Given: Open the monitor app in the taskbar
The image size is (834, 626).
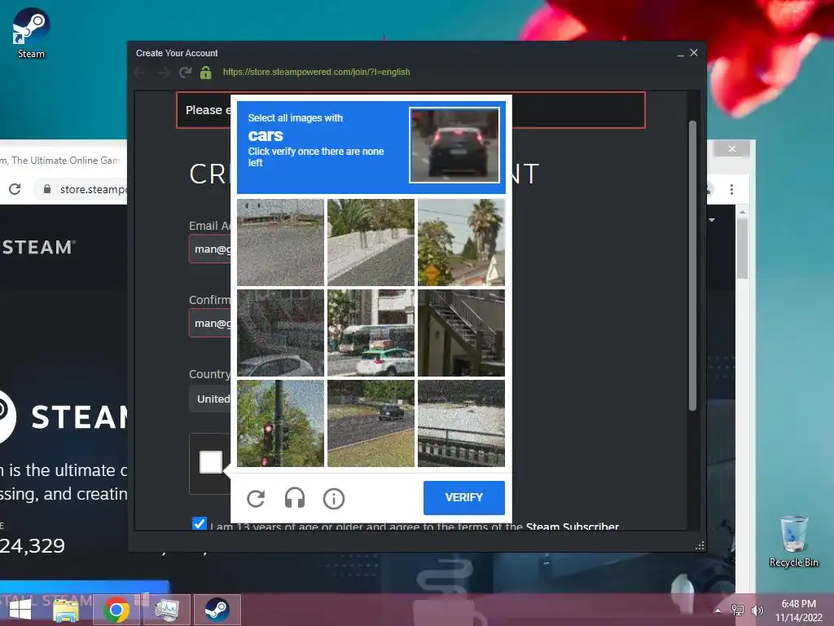Looking at the screenshot, I should (167, 610).
